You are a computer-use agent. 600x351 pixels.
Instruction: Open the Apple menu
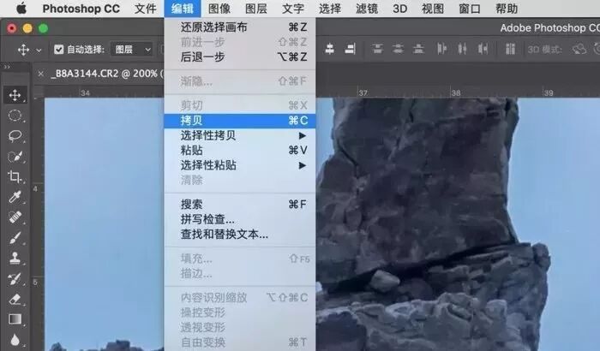point(21,9)
